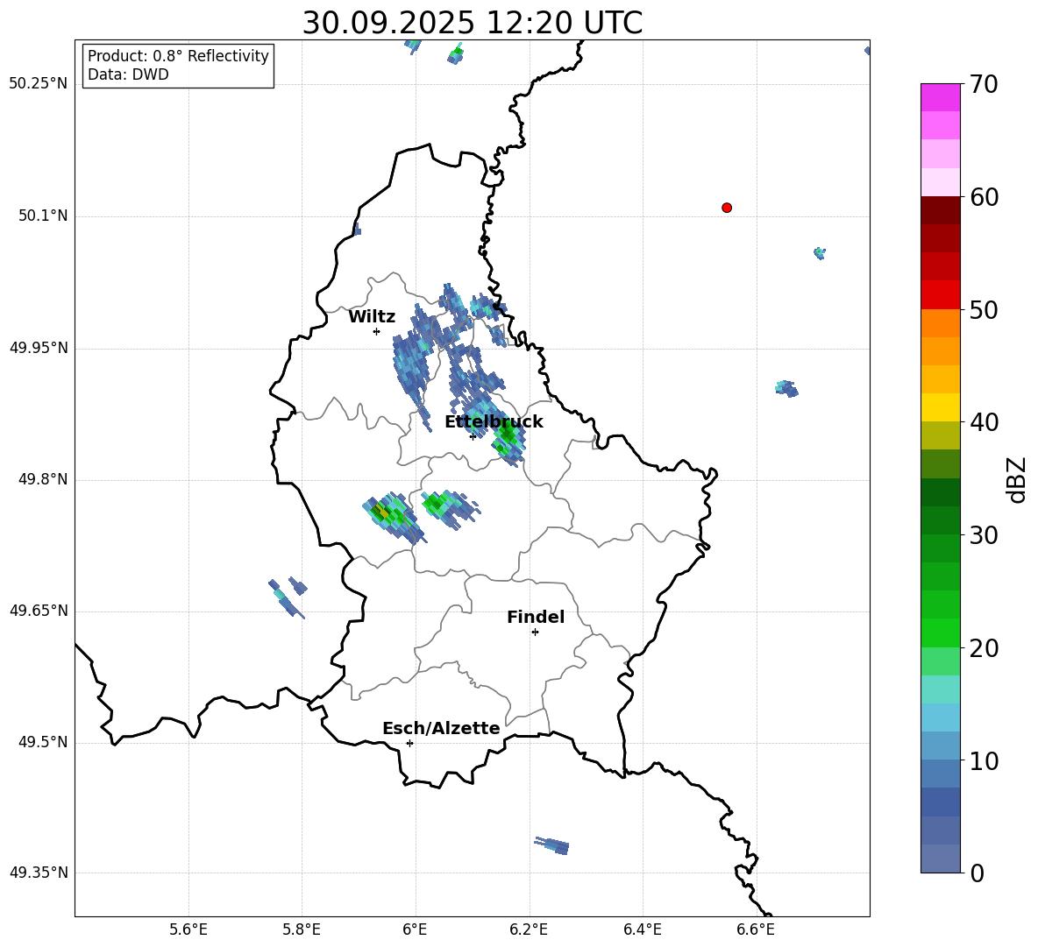The height and width of the screenshot is (947, 1038).
Task: Click the 6°E longitude label
Action: [x=415, y=929]
